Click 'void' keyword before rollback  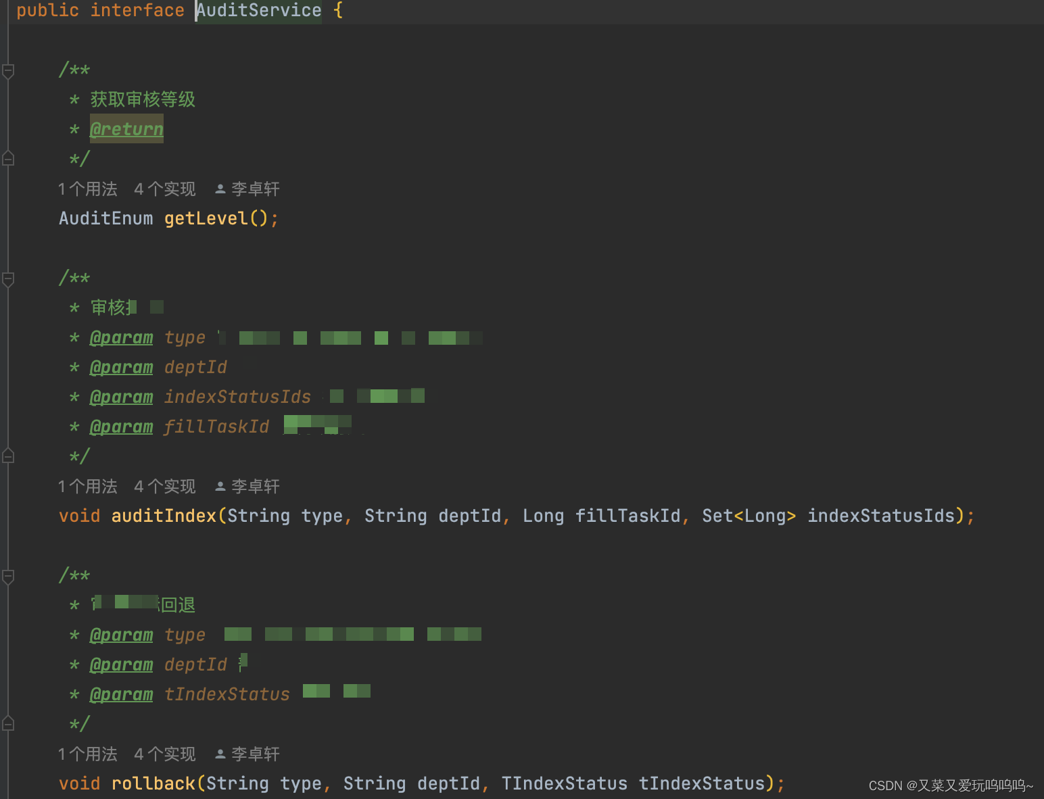click(79, 783)
